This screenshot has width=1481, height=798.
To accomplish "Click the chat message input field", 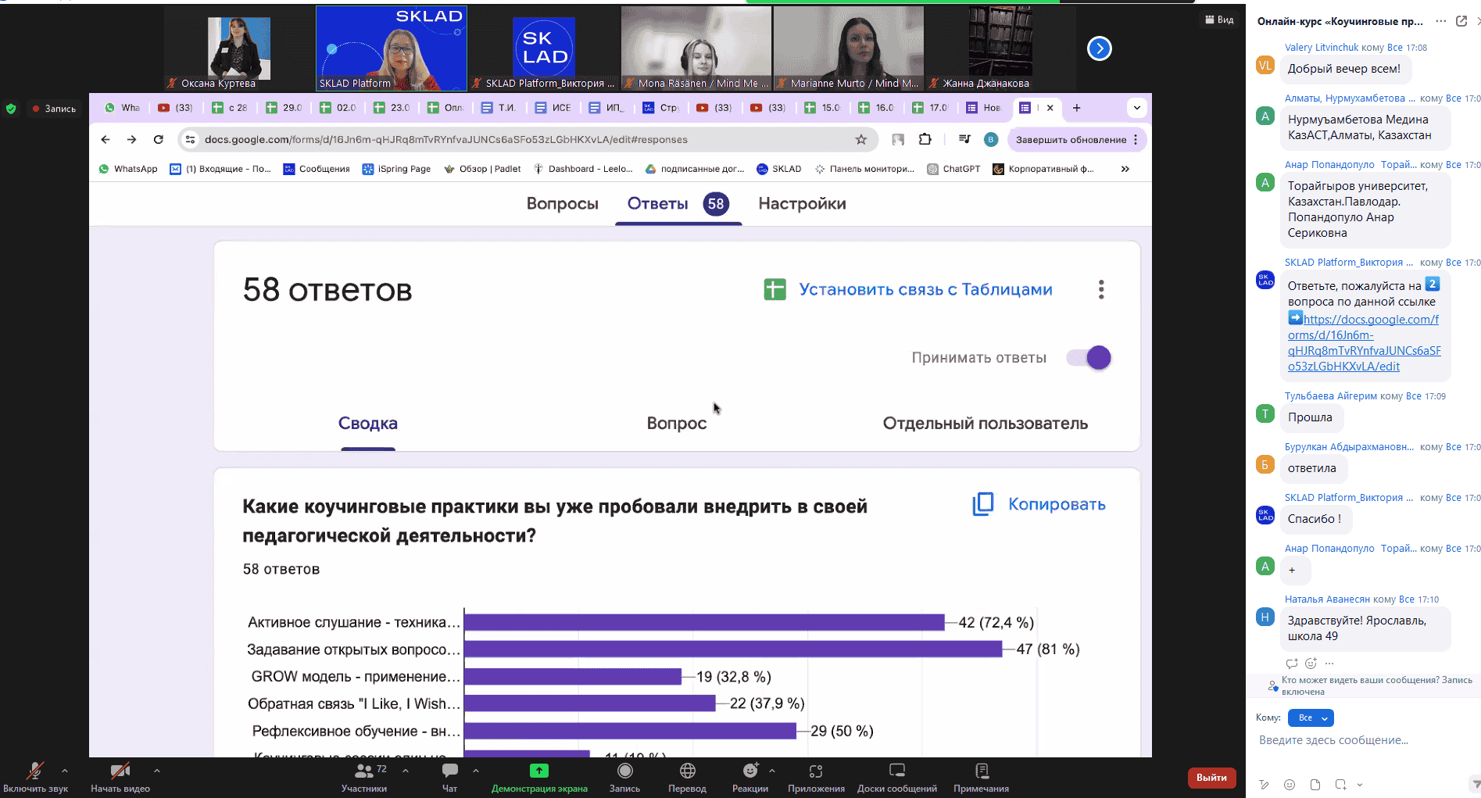I will tap(1360, 740).
